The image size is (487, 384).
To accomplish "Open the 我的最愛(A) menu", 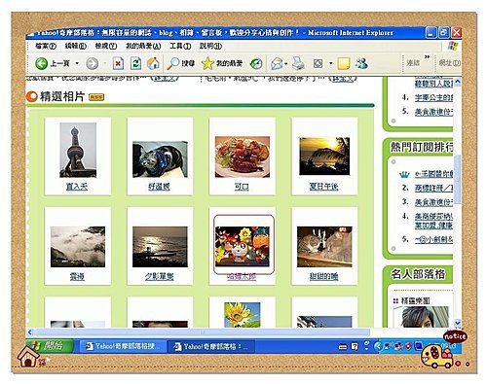I will (143, 46).
